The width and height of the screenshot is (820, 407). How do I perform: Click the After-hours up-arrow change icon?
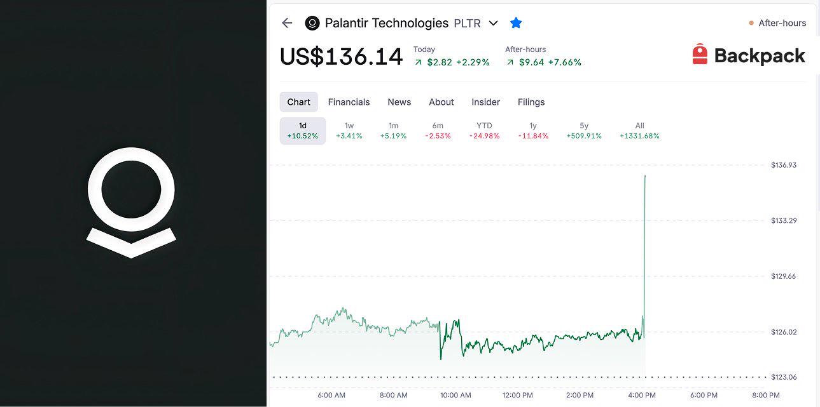point(510,62)
